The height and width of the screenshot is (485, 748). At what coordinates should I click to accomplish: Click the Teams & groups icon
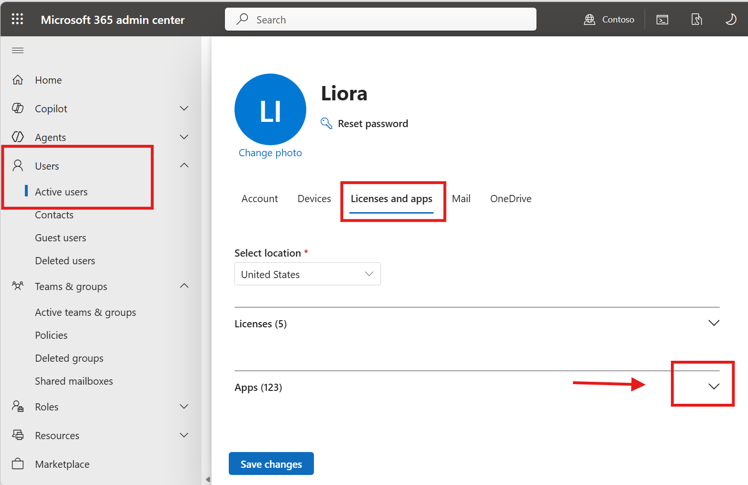click(x=18, y=286)
